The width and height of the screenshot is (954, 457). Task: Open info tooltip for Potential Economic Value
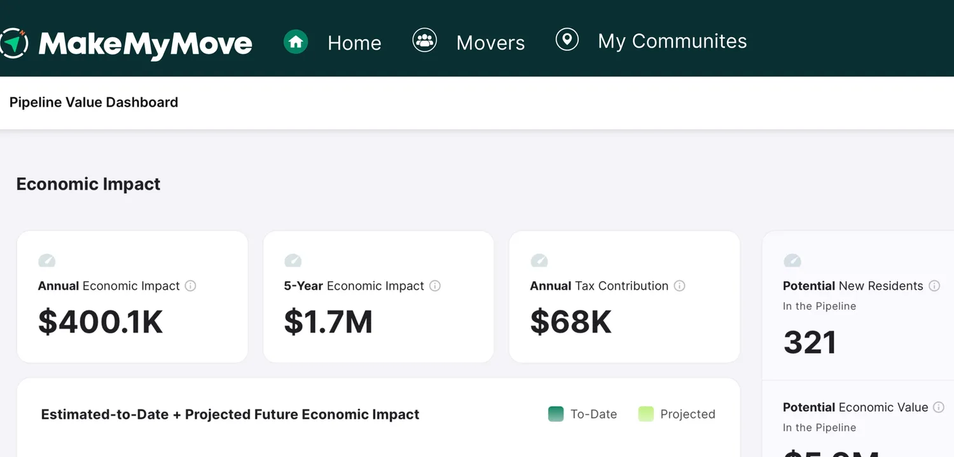point(939,407)
